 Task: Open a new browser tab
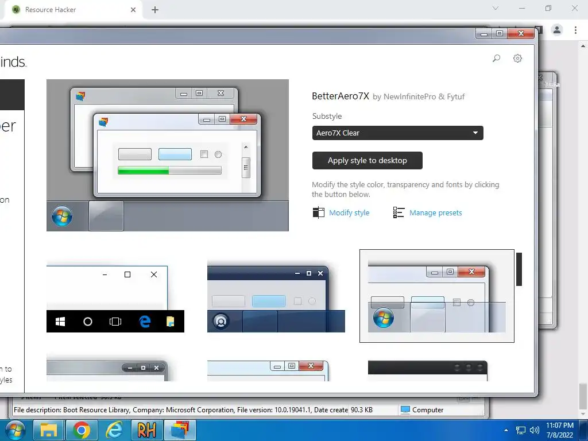click(x=155, y=10)
